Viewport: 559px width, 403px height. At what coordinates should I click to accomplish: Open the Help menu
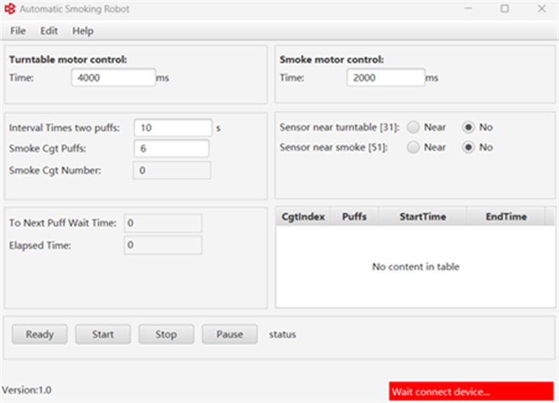pyautogui.click(x=82, y=31)
